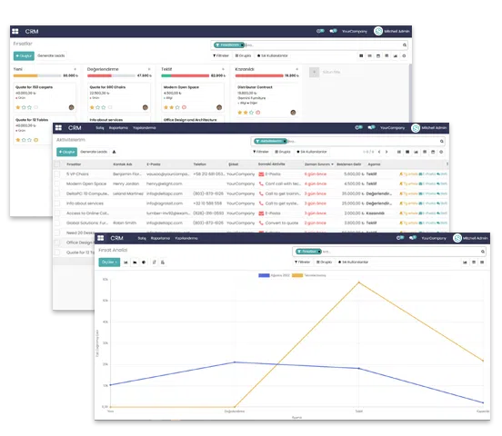Click the Oluştur button in the Aktivitelerim window
Image resolution: width=502 pixels, height=436 pixels.
[x=67, y=152]
